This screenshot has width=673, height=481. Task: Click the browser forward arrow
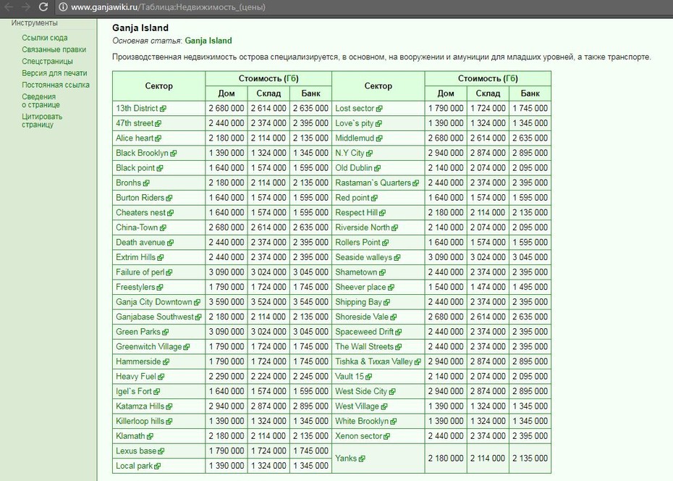point(26,7)
